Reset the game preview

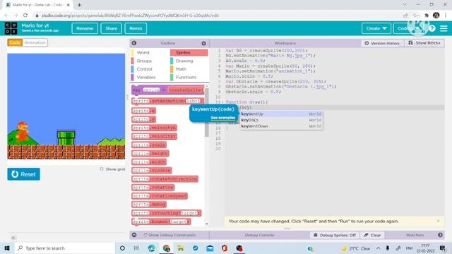click(23, 174)
